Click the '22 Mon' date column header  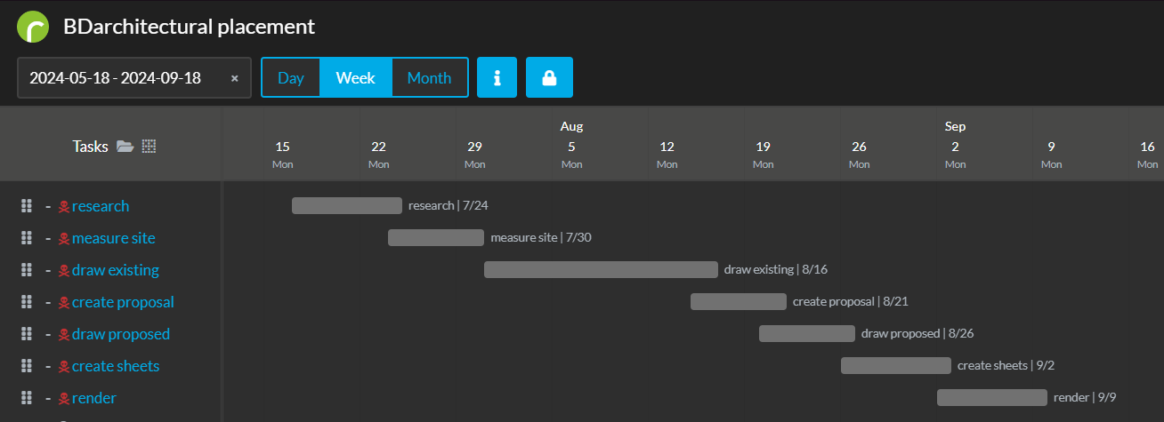(x=378, y=155)
